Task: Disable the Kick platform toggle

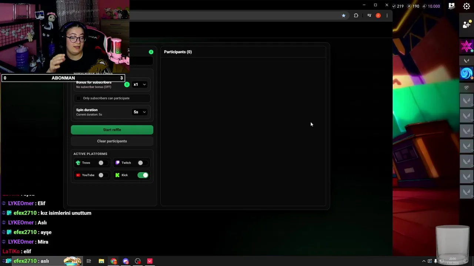Action: click(143, 175)
